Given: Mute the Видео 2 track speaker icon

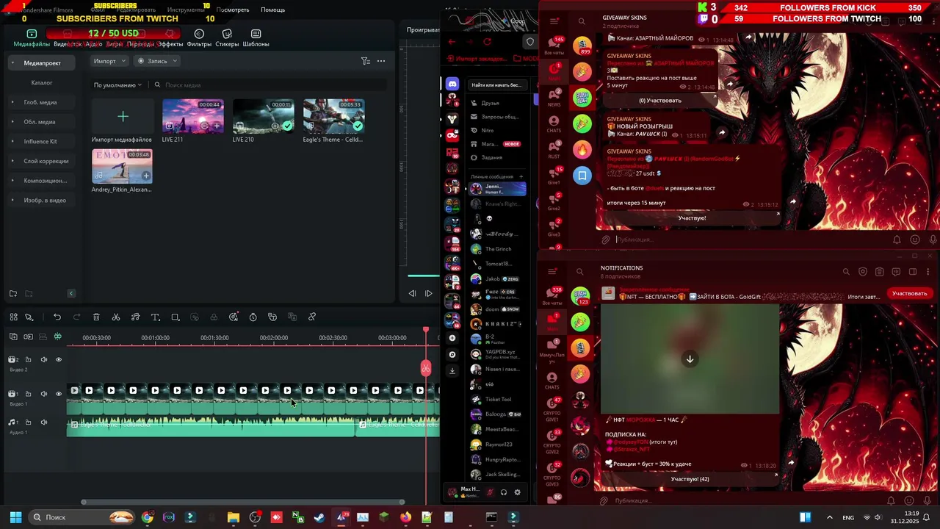Looking at the screenshot, I should [x=43, y=360].
